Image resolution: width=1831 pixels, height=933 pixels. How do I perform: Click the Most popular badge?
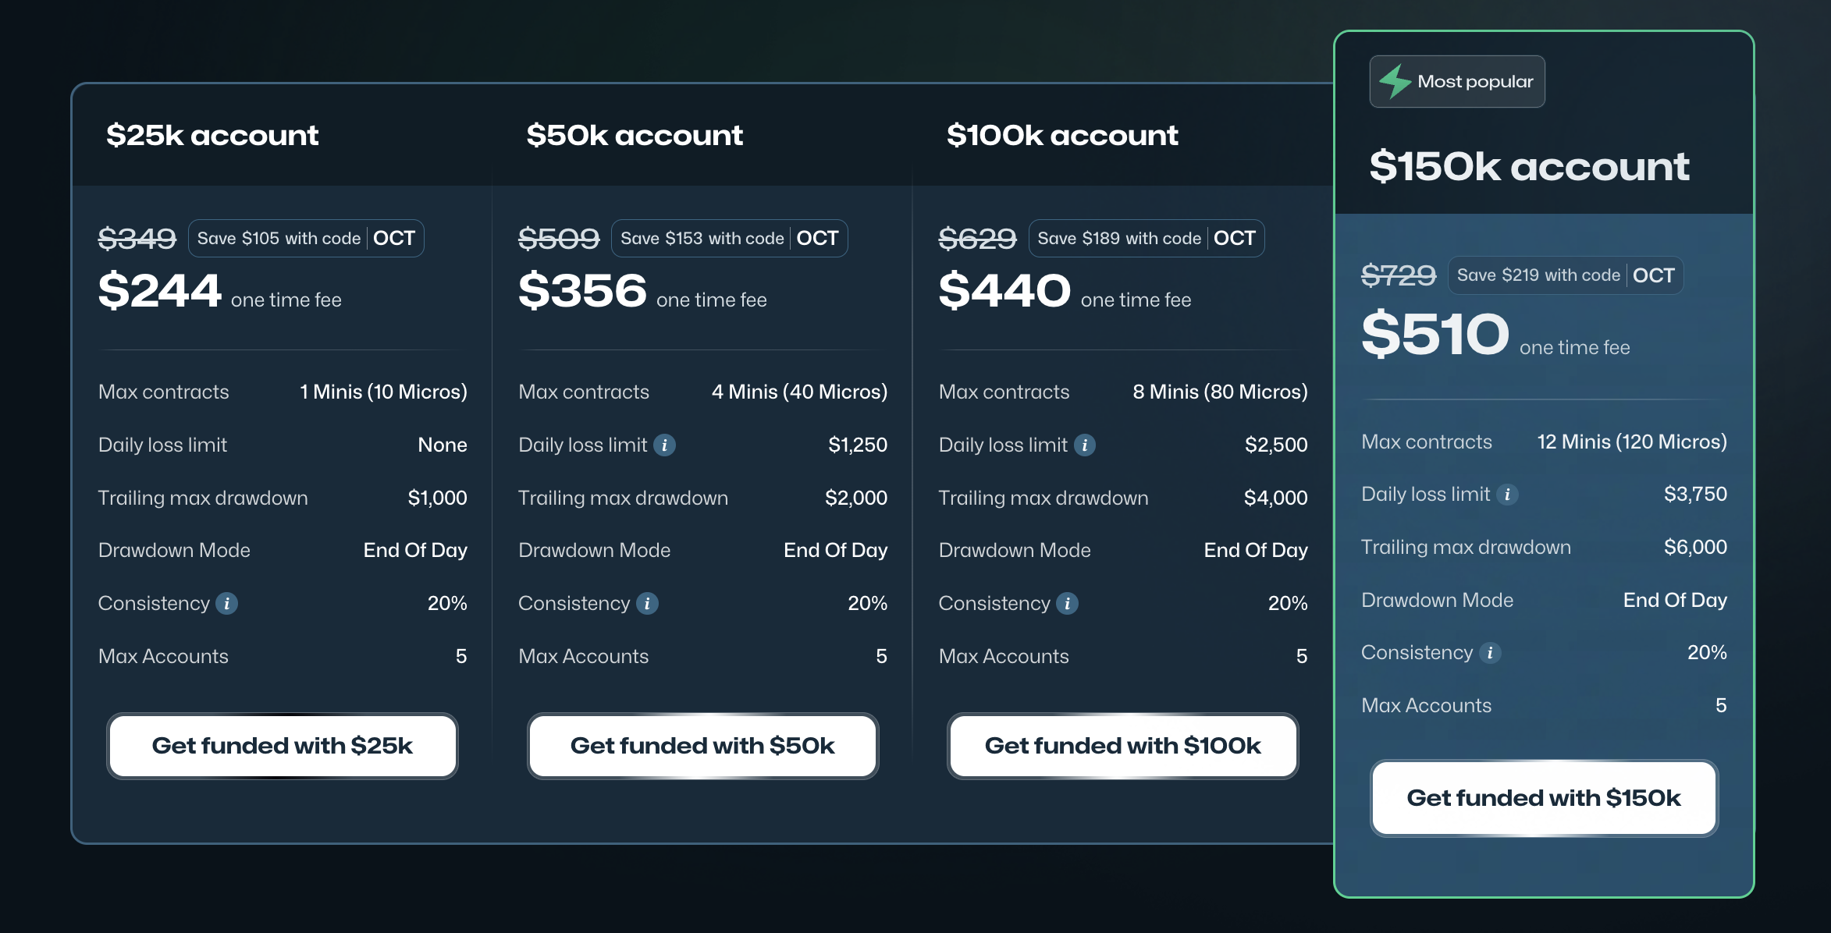coord(1457,80)
